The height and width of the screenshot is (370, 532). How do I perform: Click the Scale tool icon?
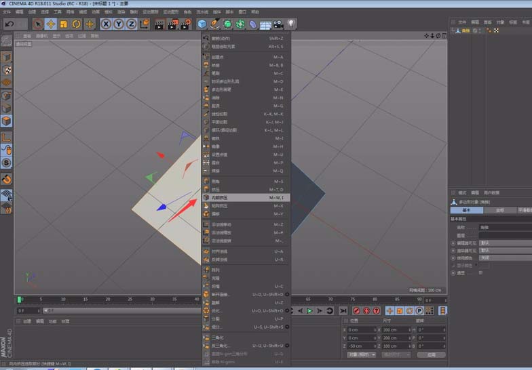[x=64, y=24]
